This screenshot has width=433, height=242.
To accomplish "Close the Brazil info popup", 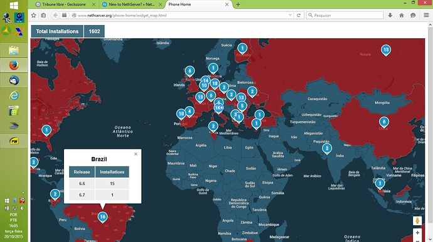I will pos(136,154).
